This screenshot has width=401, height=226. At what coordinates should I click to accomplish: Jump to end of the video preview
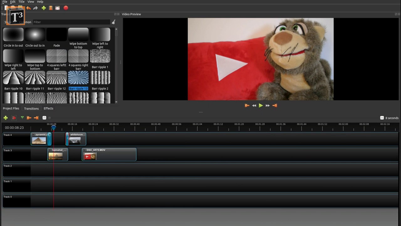coord(275,105)
